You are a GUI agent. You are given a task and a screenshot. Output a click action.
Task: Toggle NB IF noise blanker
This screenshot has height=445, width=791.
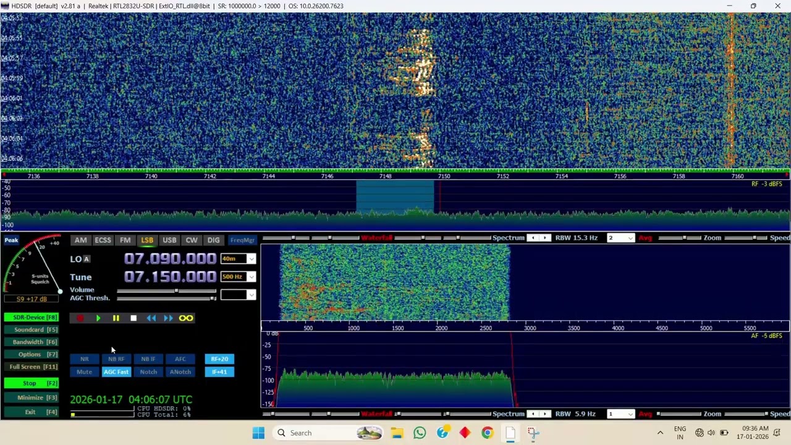[x=148, y=359]
